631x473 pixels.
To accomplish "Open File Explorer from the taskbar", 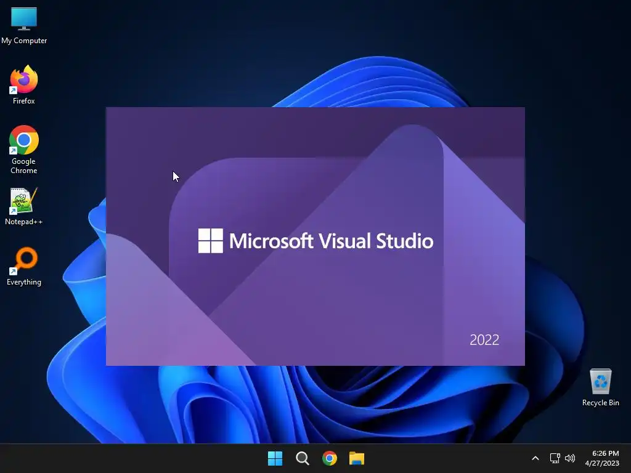I will (x=357, y=458).
